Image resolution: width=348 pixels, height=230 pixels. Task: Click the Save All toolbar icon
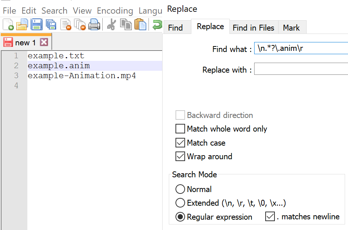pyautogui.click(x=51, y=24)
